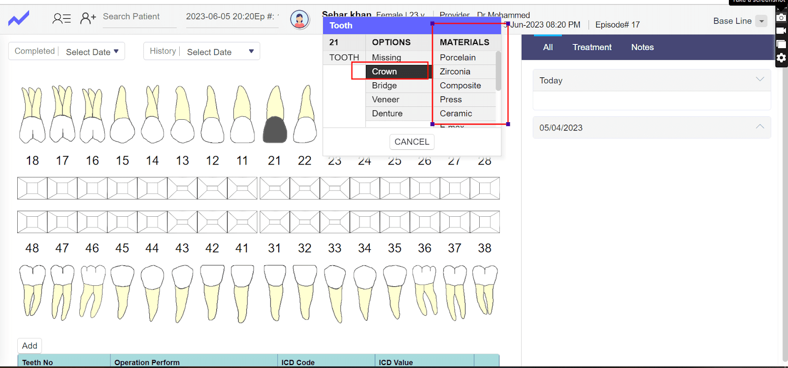Click the stacked windows icon
Viewport: 788px width, 368px height.
781,44
